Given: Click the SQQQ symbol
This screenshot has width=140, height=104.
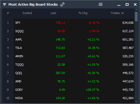Looking at the screenshot, I should pyautogui.click(x=19, y=31).
